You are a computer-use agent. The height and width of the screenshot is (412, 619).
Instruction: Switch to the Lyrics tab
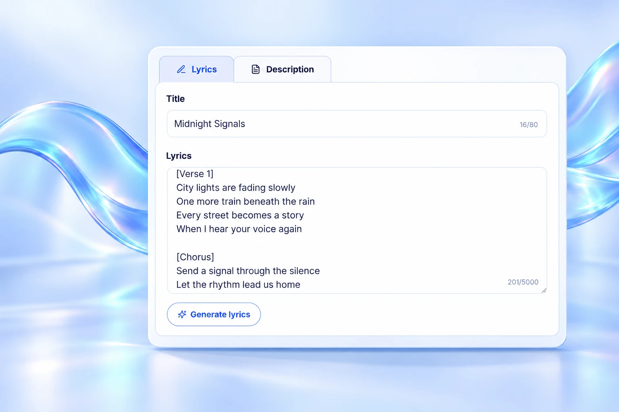click(197, 69)
